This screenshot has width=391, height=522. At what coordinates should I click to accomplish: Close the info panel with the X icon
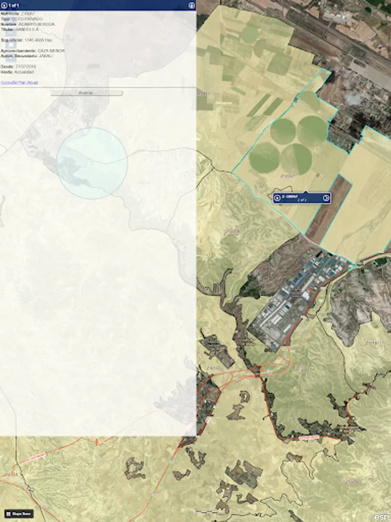4,5
